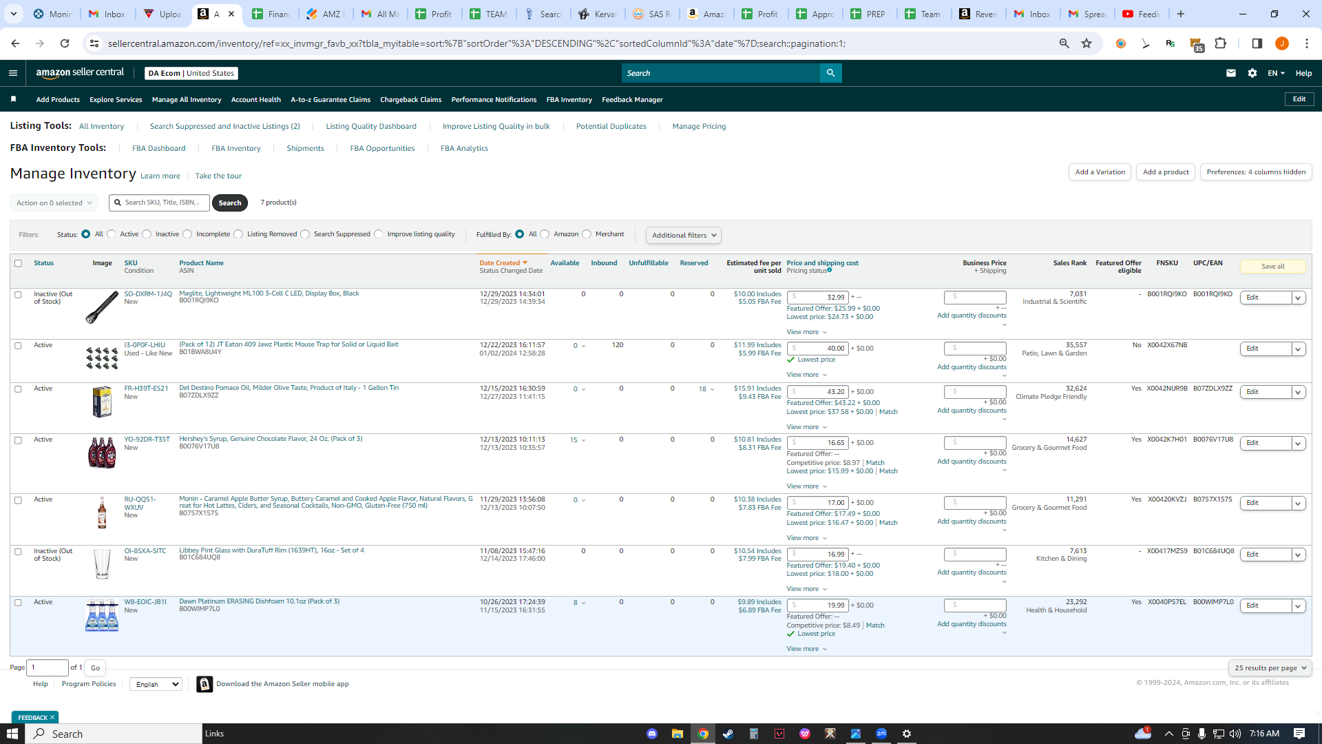
Task: Open Manage All Inventory in navigation bar
Action: point(187,100)
